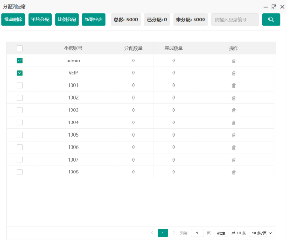Uncheck the admin row checkbox

tap(20, 61)
